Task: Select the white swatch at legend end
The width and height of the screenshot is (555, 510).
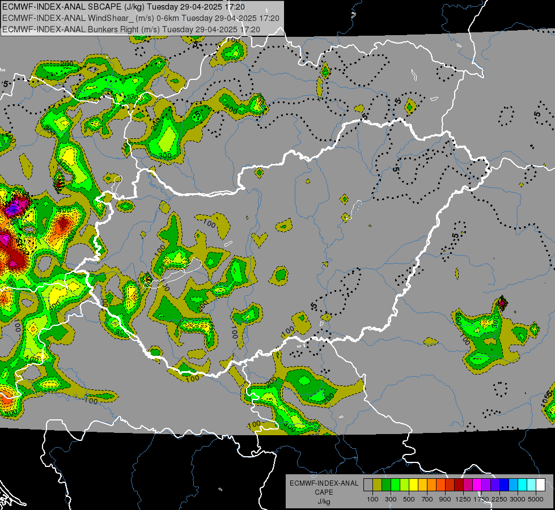Action: point(540,485)
